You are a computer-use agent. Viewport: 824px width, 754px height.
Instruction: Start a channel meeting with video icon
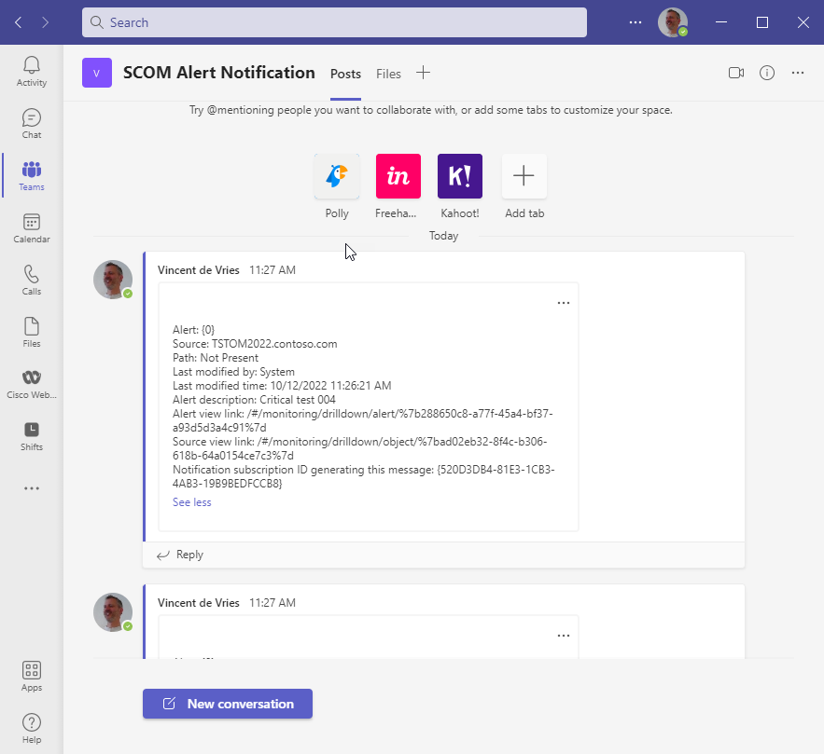coord(736,73)
